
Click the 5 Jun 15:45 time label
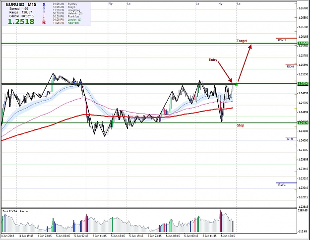coord(118,236)
